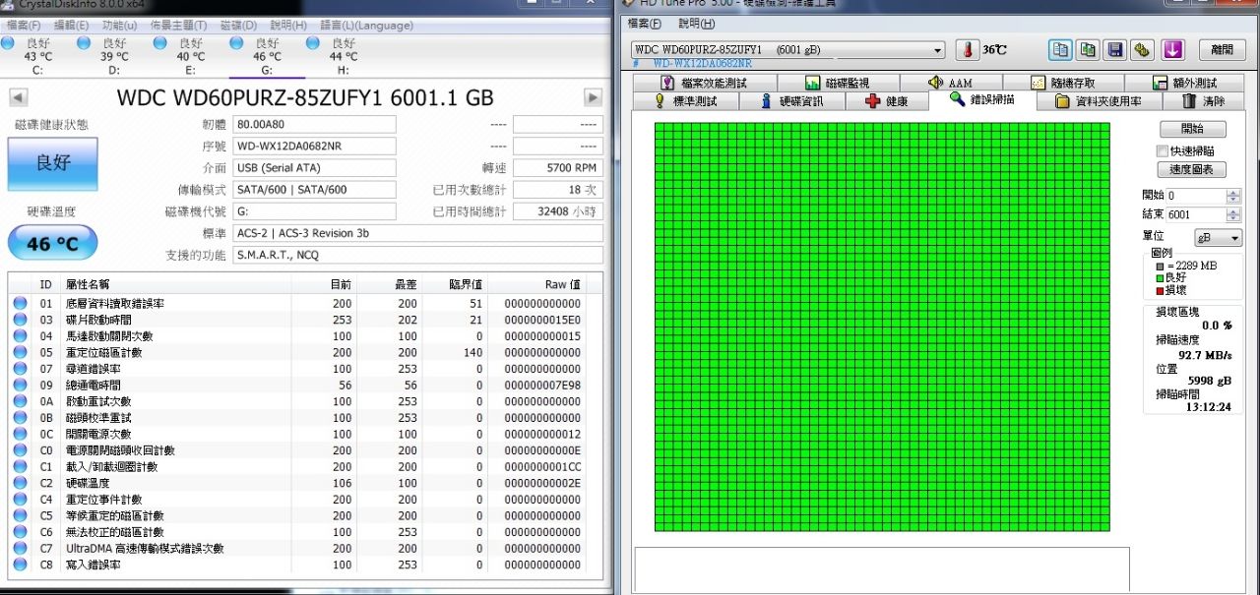Open 隨機存取 tab

(1063, 84)
